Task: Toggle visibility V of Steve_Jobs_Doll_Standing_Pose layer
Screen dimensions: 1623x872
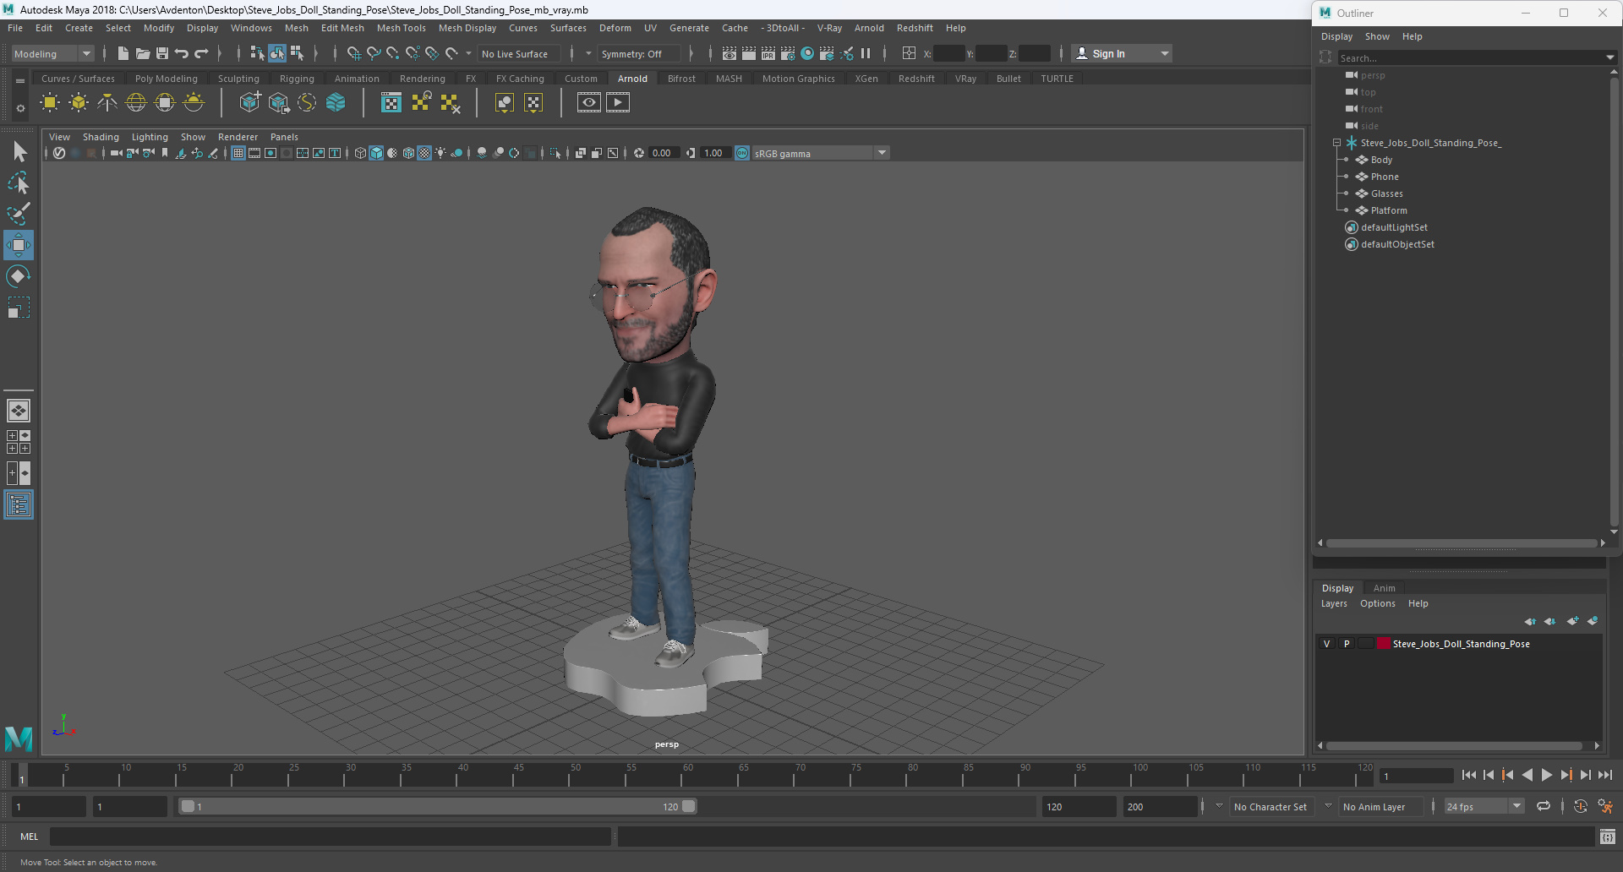Action: 1326,644
